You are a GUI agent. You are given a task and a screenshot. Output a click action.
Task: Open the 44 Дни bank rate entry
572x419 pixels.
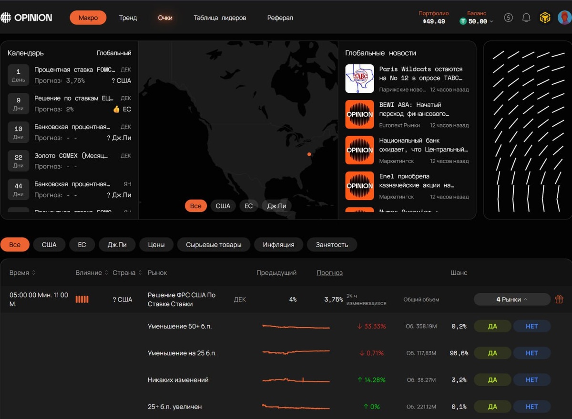click(x=69, y=190)
